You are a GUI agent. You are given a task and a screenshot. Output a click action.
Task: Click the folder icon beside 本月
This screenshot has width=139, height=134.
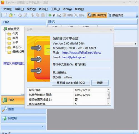9,38
